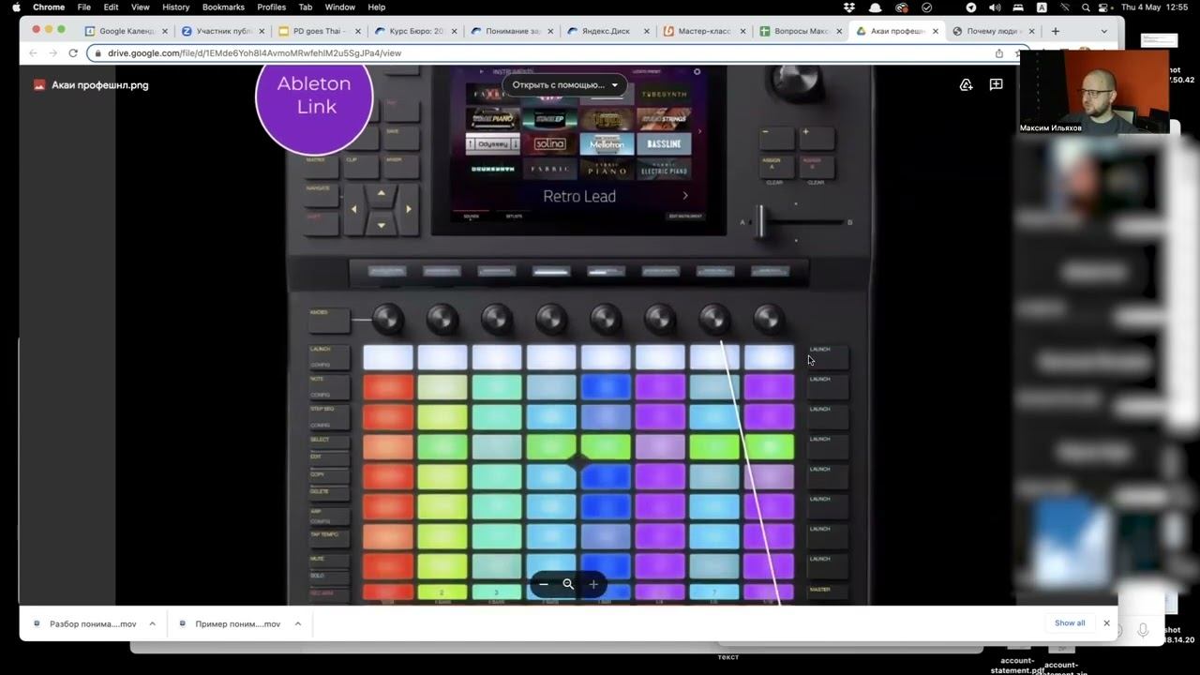Viewport: 1200px width, 675px height.
Task: Click the zoom out minus icon
Action: (x=544, y=584)
